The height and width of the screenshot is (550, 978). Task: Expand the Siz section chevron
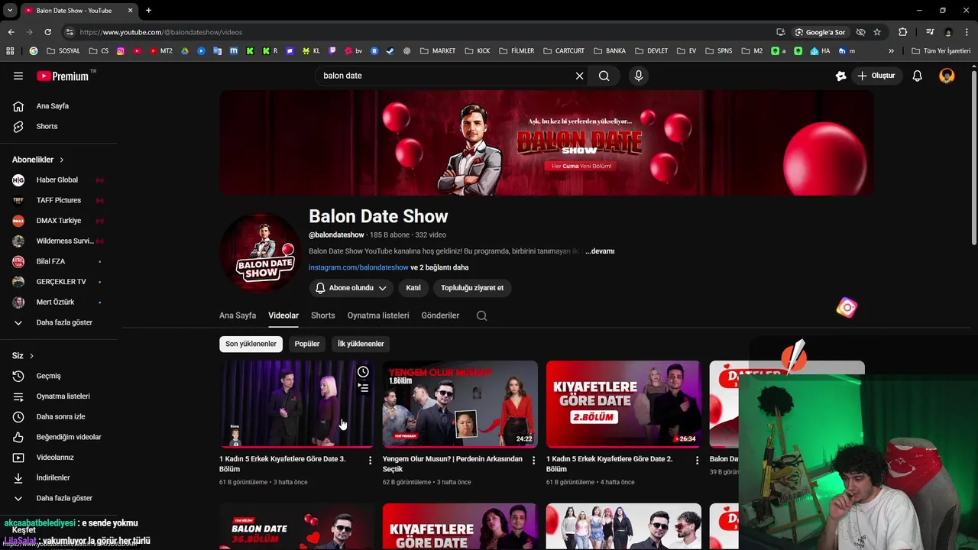31,356
